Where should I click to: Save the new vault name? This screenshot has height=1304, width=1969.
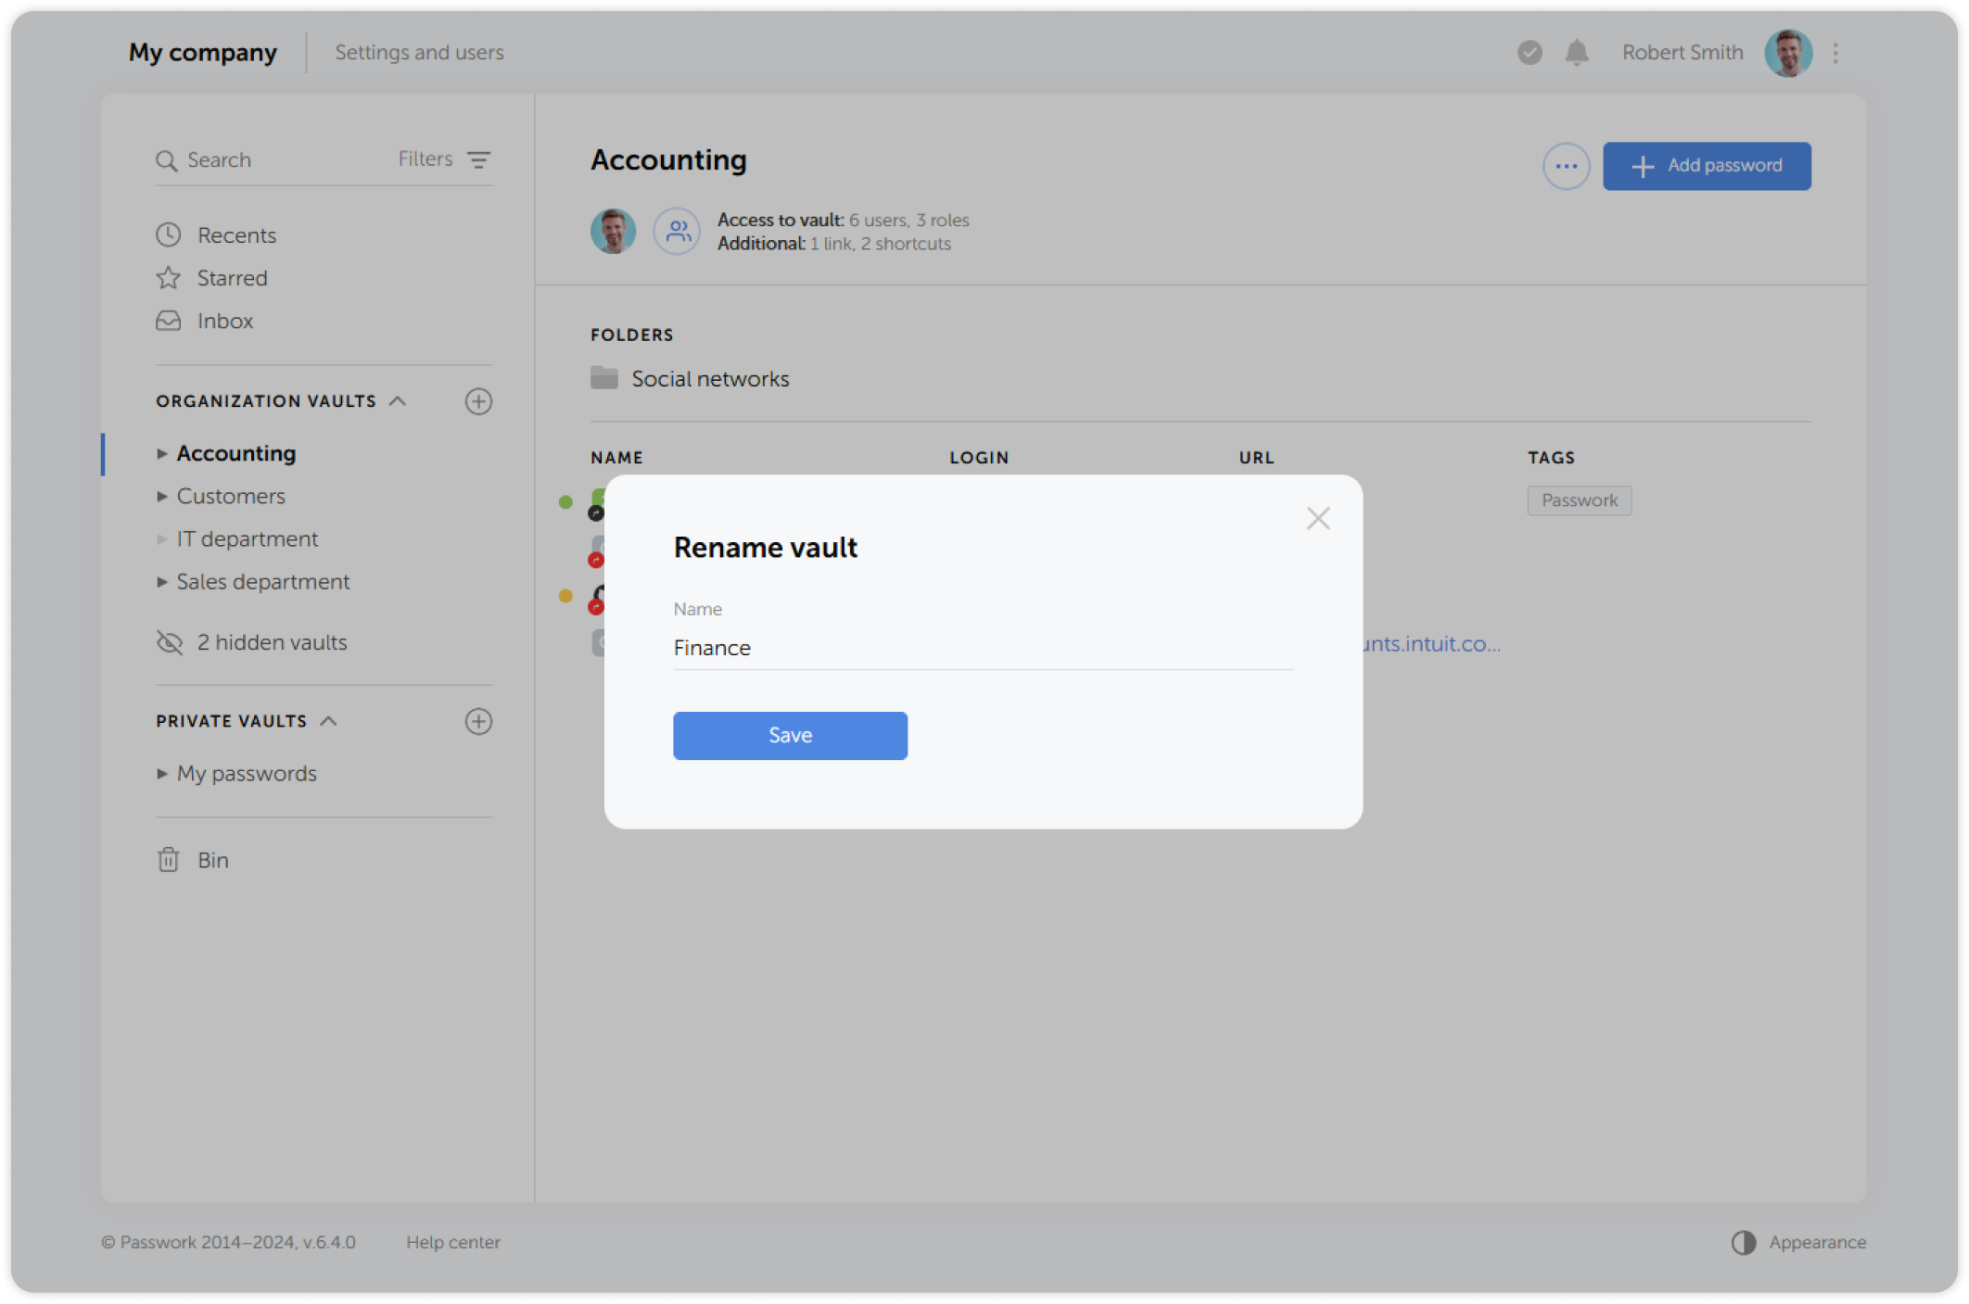coord(789,735)
